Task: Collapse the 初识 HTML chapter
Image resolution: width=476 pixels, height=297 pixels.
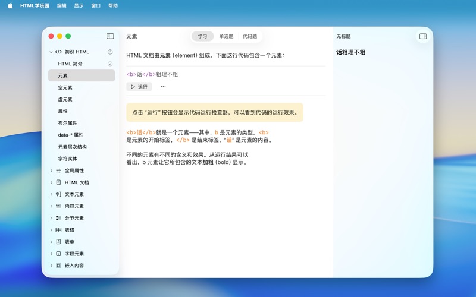Action: (51, 52)
